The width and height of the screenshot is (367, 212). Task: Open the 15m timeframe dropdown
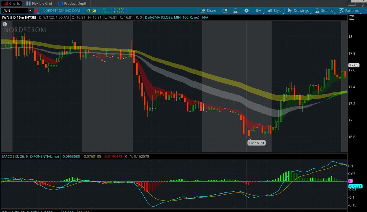click(258, 11)
